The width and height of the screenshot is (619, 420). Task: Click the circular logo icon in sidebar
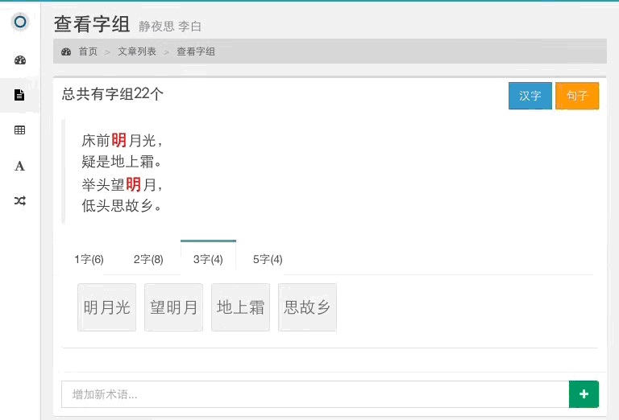[x=20, y=22]
